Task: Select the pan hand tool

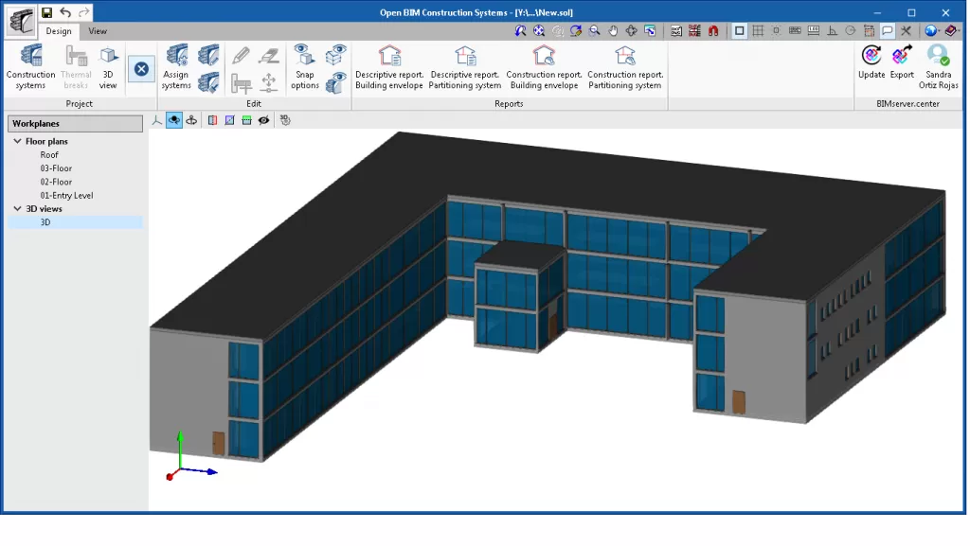Action: 613,30
